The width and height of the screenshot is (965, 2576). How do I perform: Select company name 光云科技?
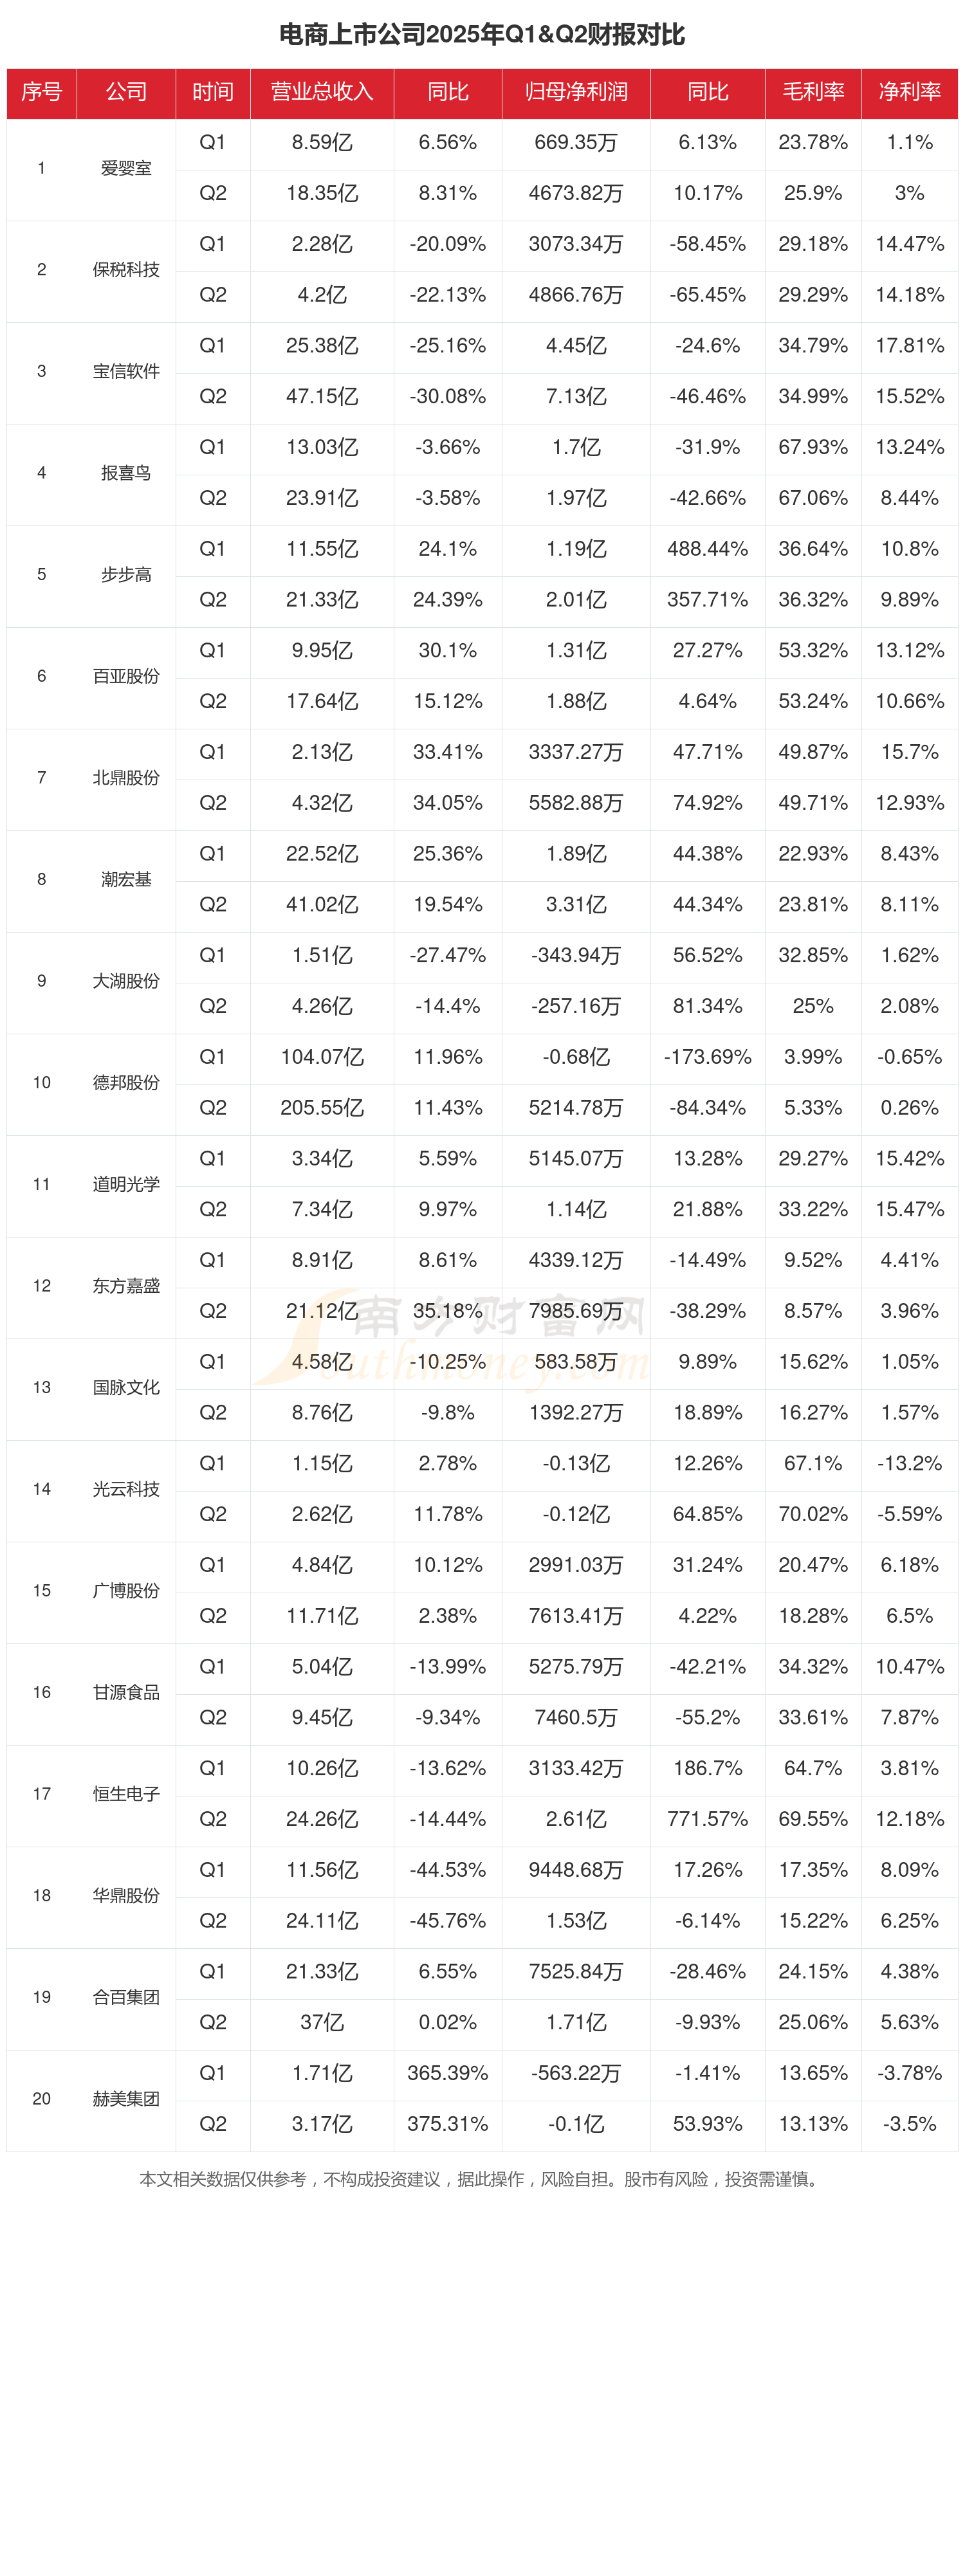(126, 1489)
